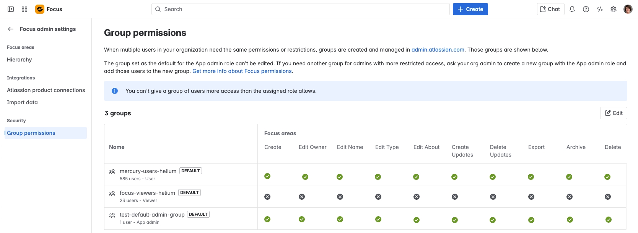Click the Focus logo icon
638x233 pixels.
point(40,9)
